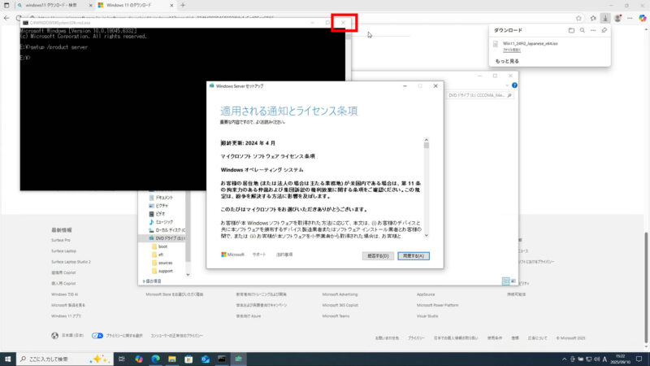Click the browser back arrow icon

[x=8, y=18]
